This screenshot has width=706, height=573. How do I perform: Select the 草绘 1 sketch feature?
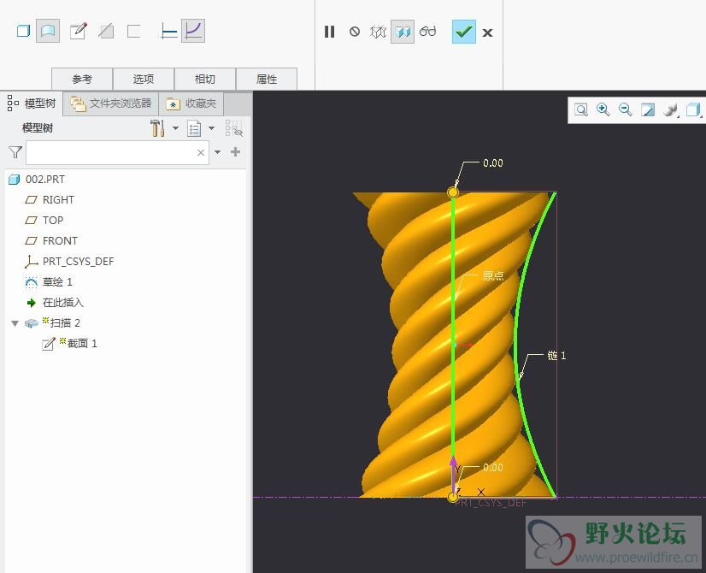point(57,282)
